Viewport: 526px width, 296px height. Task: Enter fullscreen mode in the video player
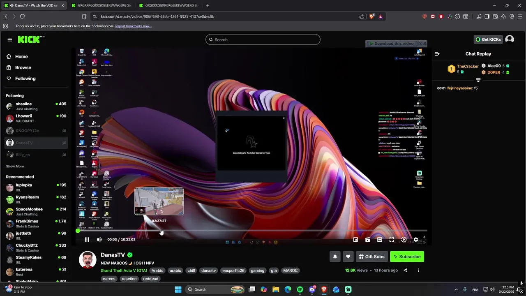coord(392,240)
